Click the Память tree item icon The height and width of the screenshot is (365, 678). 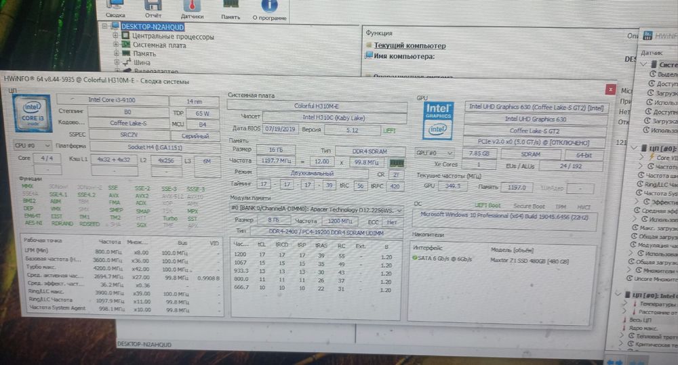(126, 53)
